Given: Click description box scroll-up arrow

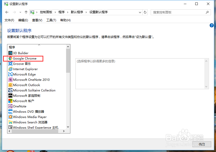Looking at the screenshot, I should coord(206,61).
